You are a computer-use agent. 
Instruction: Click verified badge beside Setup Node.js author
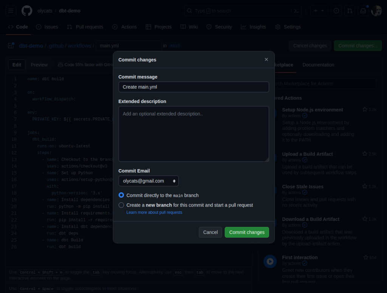pyautogui.click(x=305, y=116)
